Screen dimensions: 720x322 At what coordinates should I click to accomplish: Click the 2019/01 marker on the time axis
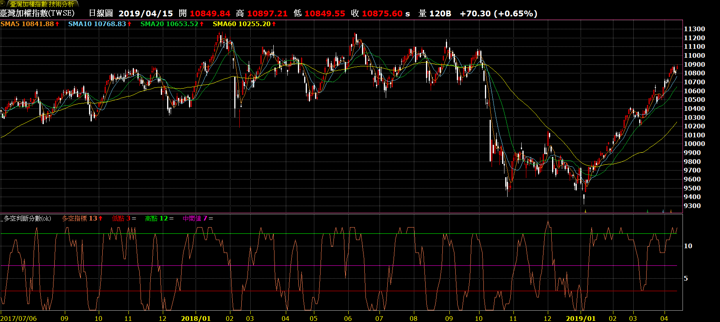point(581,318)
